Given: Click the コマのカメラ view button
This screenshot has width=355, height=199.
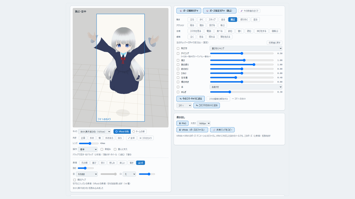Looking at the screenshot, I should [x=146, y=138].
